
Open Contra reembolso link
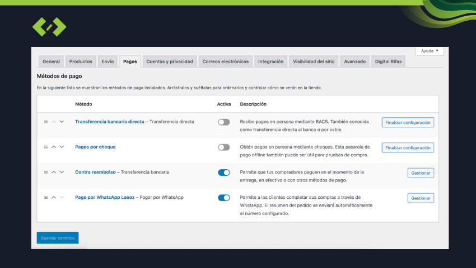(95, 172)
